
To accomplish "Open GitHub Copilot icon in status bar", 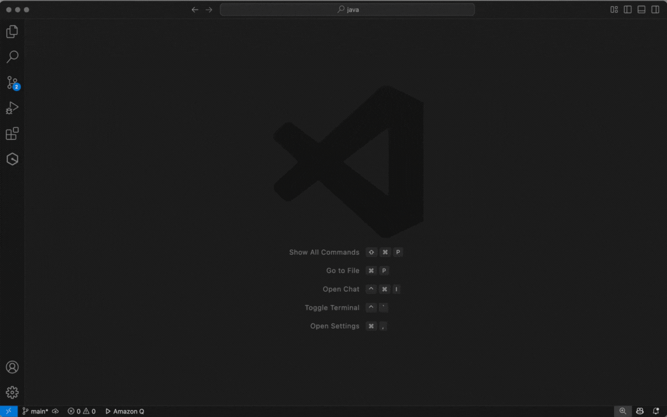I will coord(639,411).
